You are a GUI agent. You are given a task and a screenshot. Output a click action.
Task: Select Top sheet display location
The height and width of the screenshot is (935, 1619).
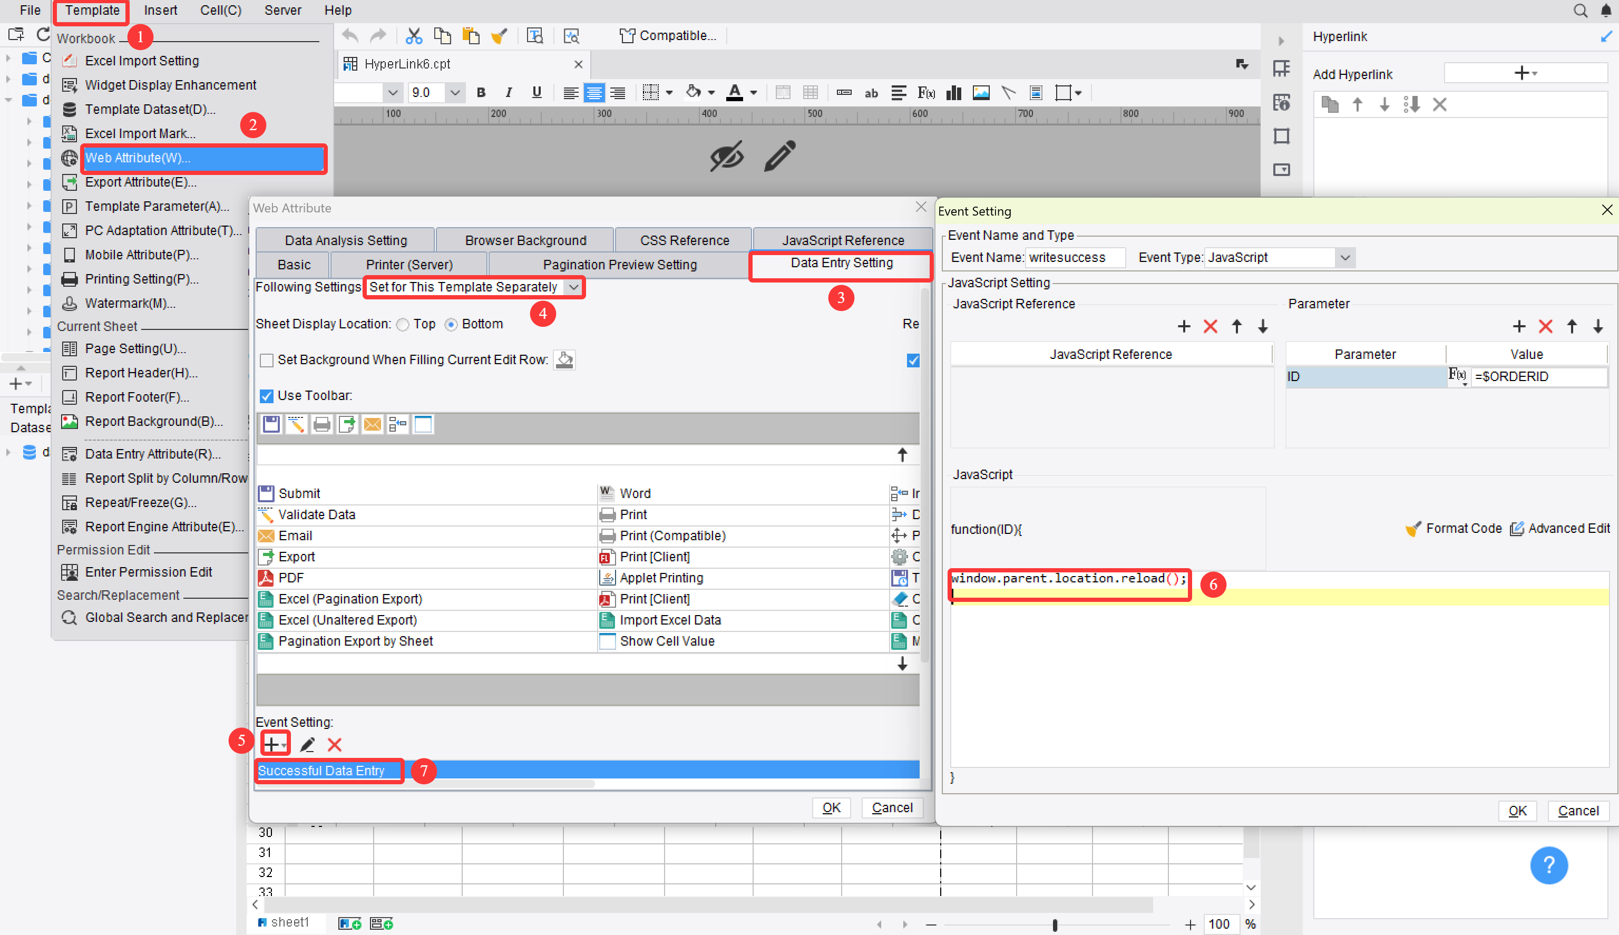point(403,325)
